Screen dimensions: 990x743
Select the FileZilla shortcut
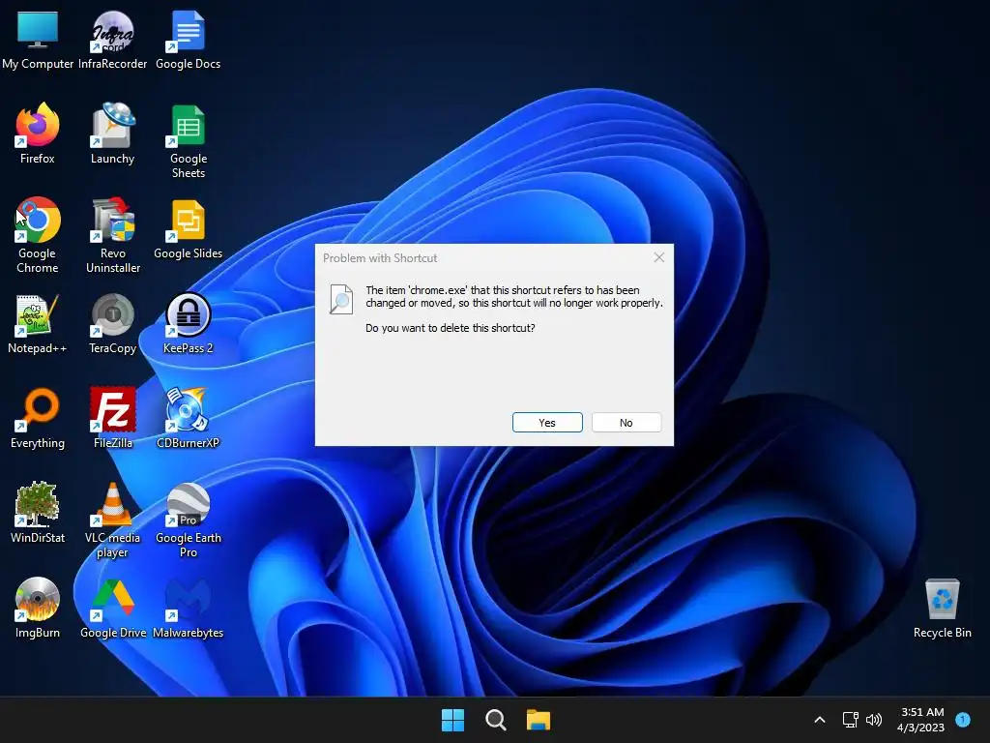coord(112,418)
